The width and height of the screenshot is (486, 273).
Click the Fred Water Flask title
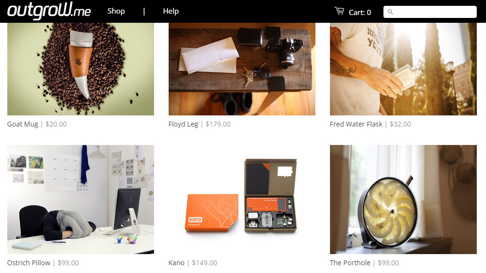(356, 124)
